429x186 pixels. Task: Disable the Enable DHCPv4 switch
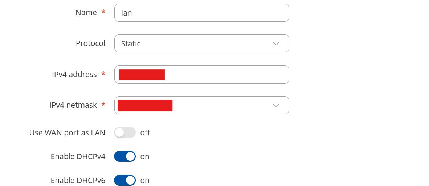124,156
